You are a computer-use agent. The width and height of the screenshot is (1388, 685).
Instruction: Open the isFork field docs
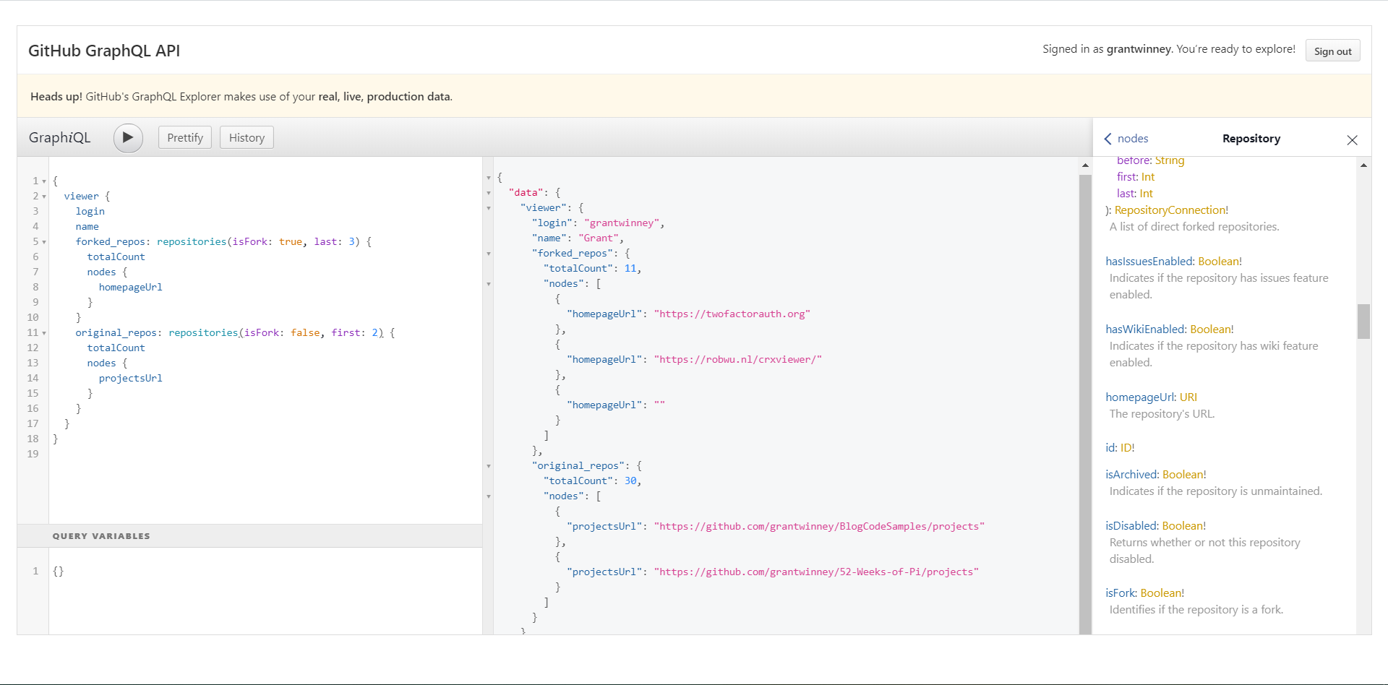click(1121, 593)
